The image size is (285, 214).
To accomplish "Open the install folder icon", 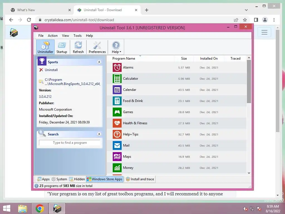I will tap(41, 82).
